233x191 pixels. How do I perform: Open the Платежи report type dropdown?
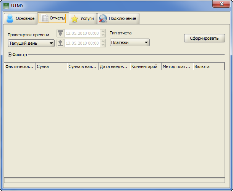[x=129, y=42]
